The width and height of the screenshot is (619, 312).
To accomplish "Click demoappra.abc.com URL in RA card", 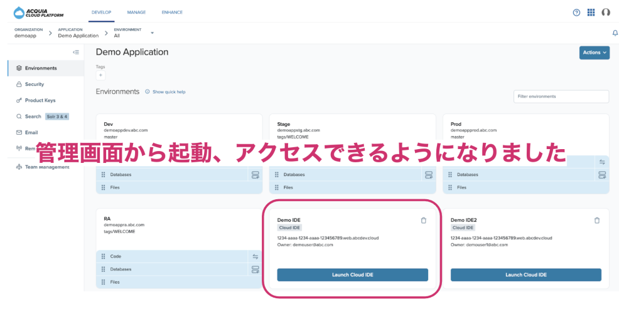I will pyautogui.click(x=124, y=225).
